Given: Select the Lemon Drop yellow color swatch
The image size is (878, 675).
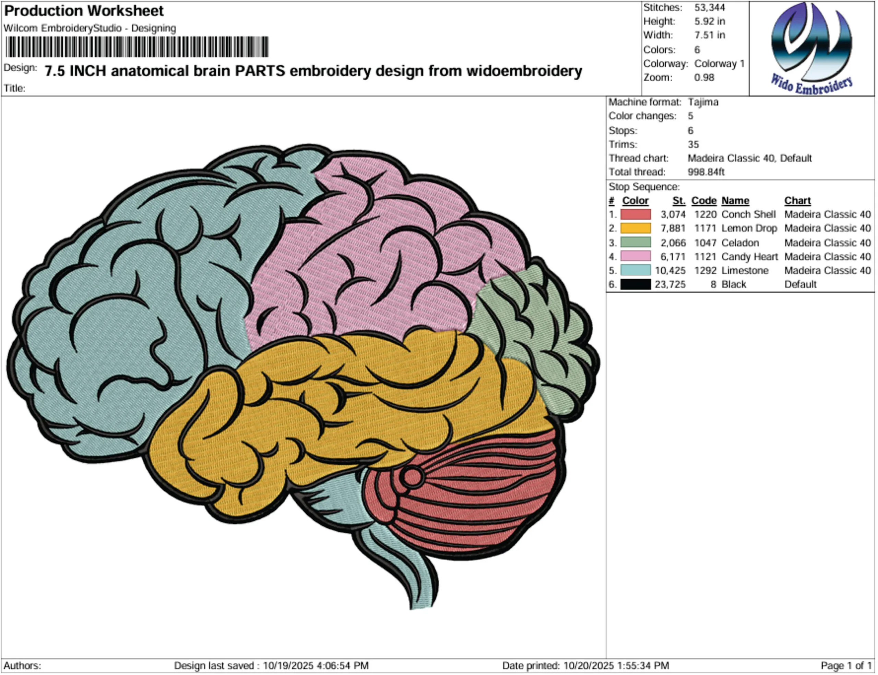Looking at the screenshot, I should 636,229.
